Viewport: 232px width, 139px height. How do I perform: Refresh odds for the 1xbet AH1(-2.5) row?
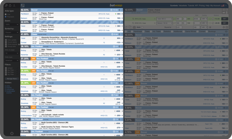pyautogui.click(x=175, y=19)
